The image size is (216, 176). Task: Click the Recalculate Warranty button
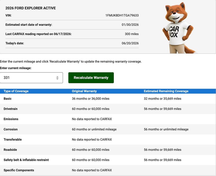(x=91, y=78)
